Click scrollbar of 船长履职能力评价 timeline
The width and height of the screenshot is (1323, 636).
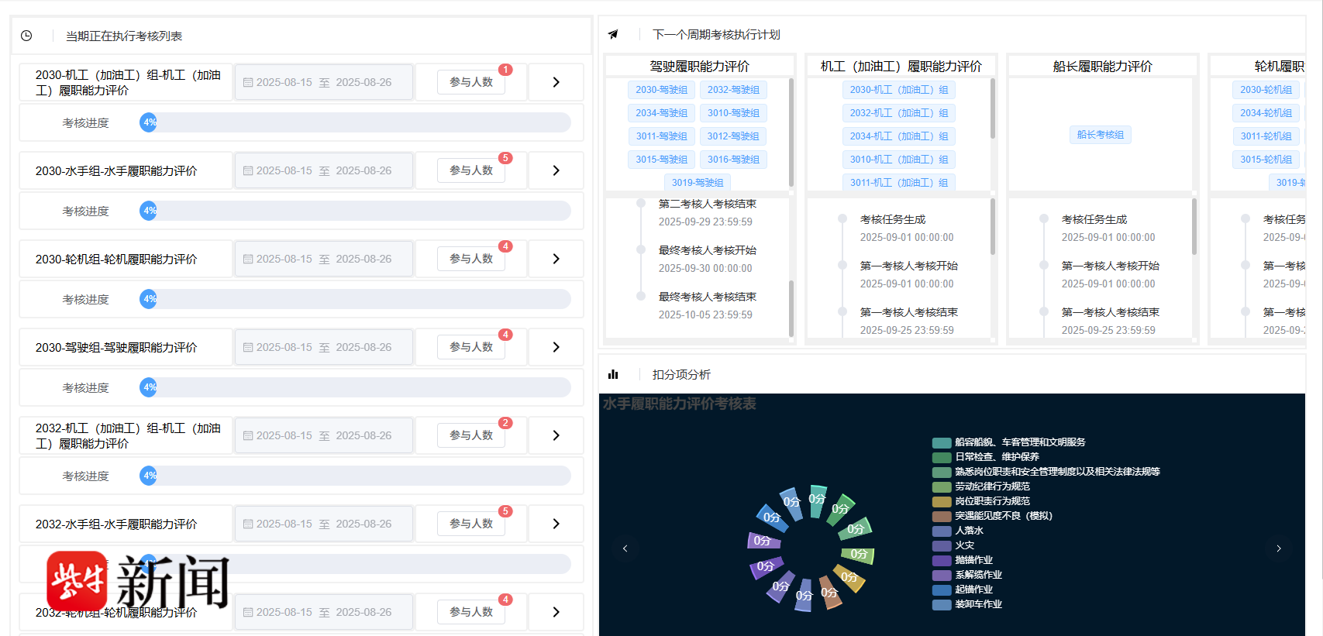pos(1194,227)
